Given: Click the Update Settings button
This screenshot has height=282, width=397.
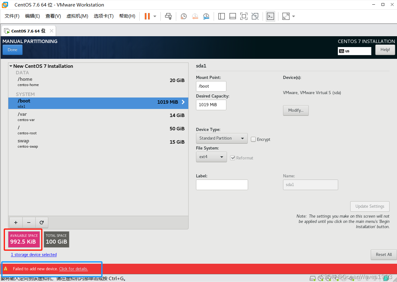Looking at the screenshot, I should tap(370, 206).
